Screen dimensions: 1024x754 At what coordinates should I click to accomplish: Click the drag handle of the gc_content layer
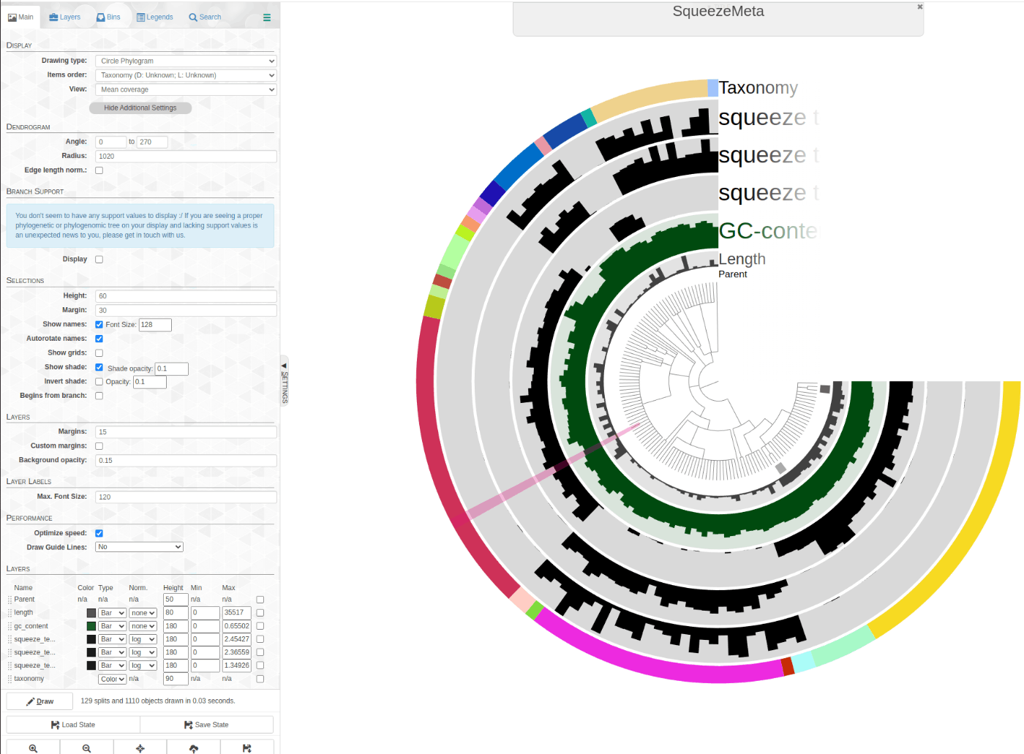[x=10, y=626]
